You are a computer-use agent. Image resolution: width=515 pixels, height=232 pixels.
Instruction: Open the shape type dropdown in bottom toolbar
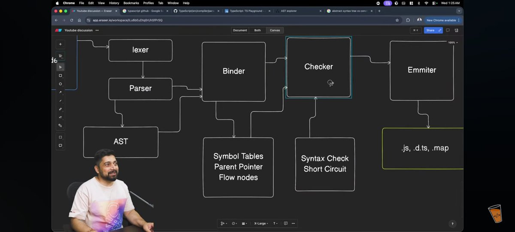223,223
